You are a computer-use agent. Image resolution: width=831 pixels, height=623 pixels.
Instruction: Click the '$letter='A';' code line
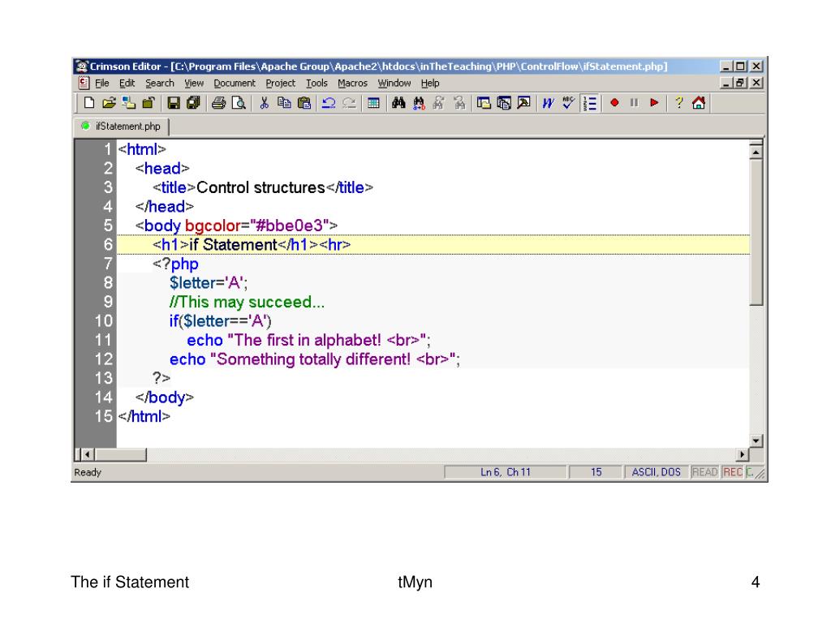[x=209, y=283]
